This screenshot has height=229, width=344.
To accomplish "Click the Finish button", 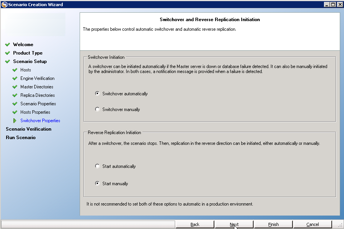I will (x=273, y=224).
